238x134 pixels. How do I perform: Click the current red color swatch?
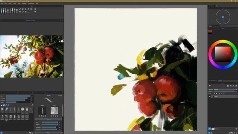click(210, 31)
